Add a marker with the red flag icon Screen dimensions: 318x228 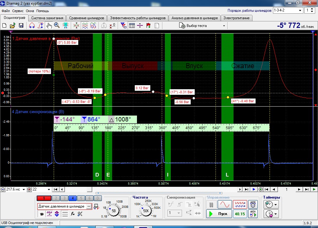click(148, 25)
